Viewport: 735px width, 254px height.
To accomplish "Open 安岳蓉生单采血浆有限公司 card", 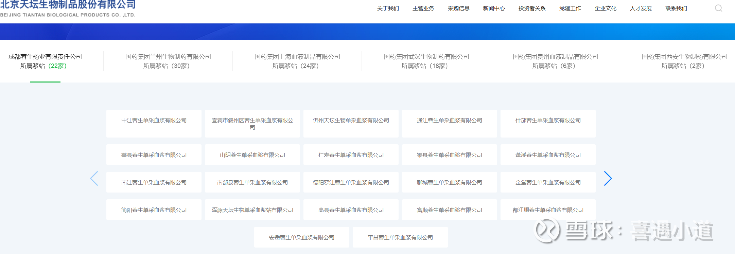I will [302, 237].
